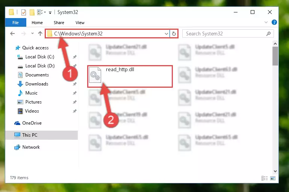Minimize the System32 window
This screenshot has height=192, width=289.
pyautogui.click(x=236, y=12)
